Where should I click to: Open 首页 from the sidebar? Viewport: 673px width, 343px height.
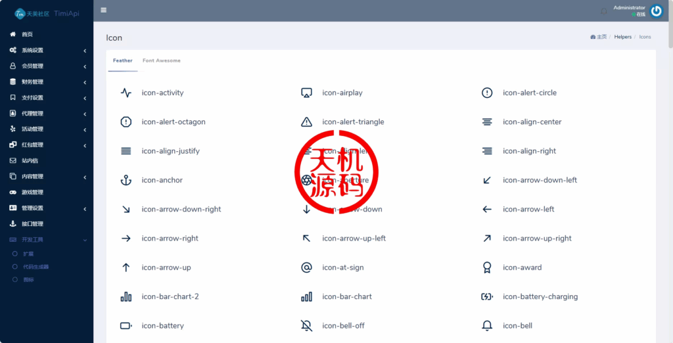click(27, 34)
